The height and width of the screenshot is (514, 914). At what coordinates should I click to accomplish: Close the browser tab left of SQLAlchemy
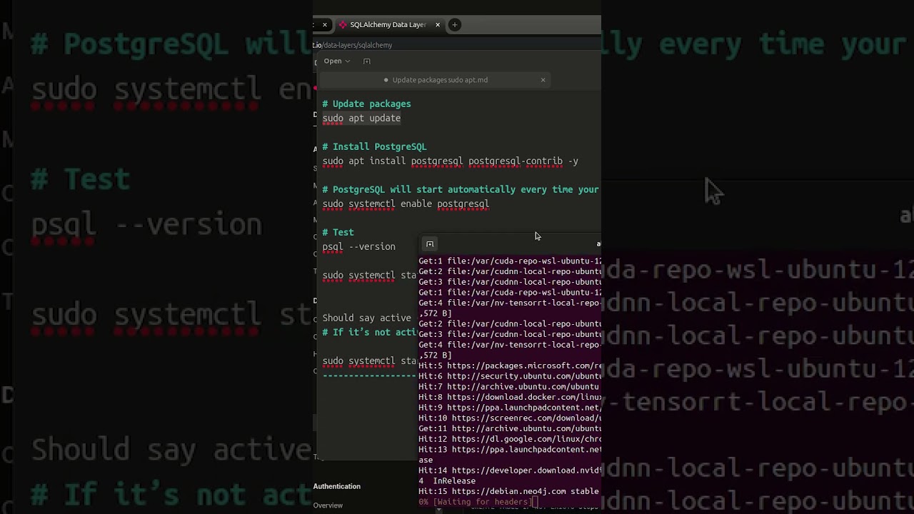coord(324,24)
